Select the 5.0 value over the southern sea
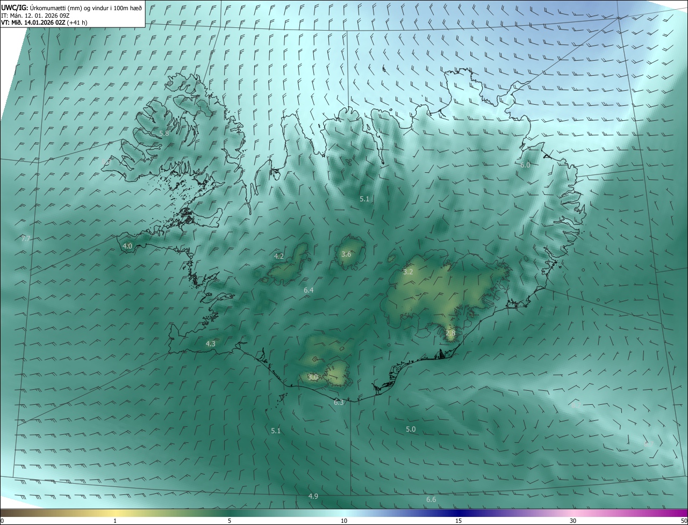This screenshot has width=688, height=525. click(411, 429)
